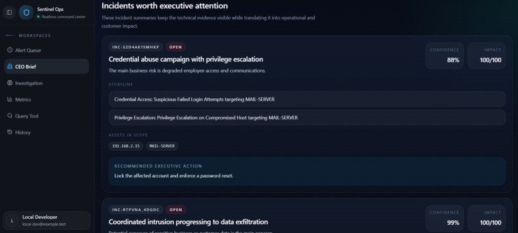Screen dimensions: 518x233
Task: Open storyline entry Privilege Escalation on Compromised Host
Action: (307, 117)
